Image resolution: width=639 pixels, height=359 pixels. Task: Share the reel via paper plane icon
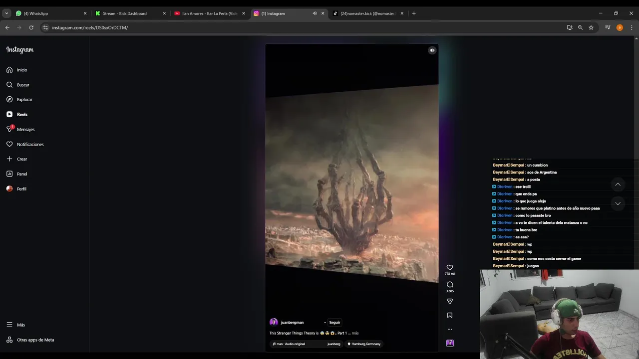[x=450, y=301]
